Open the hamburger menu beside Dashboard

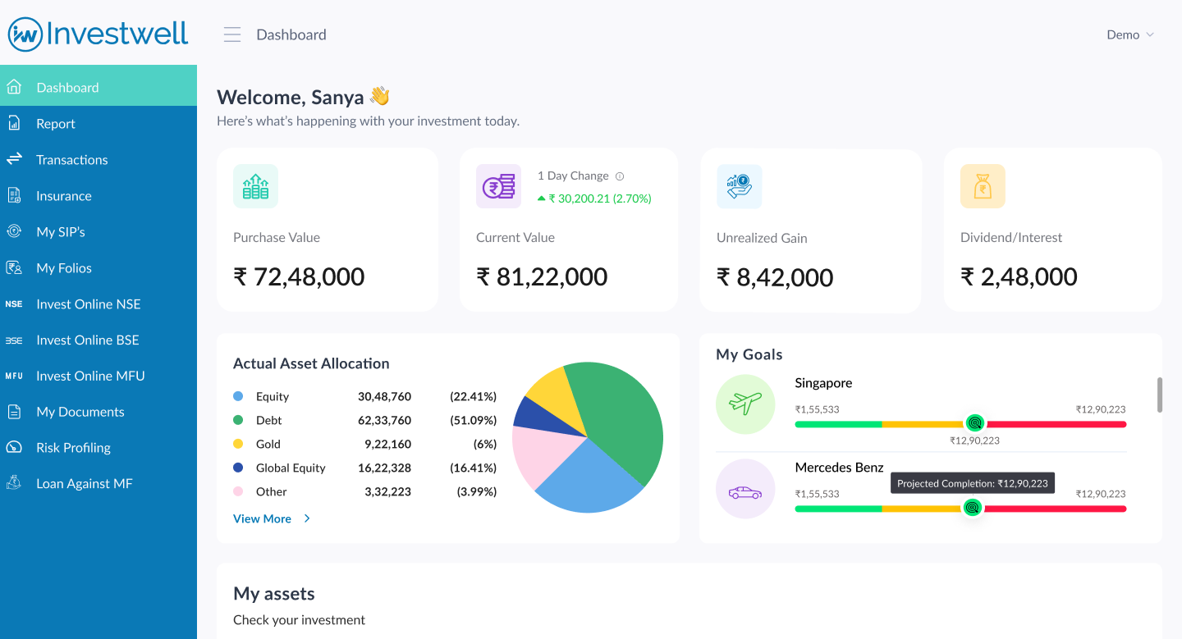coord(232,34)
